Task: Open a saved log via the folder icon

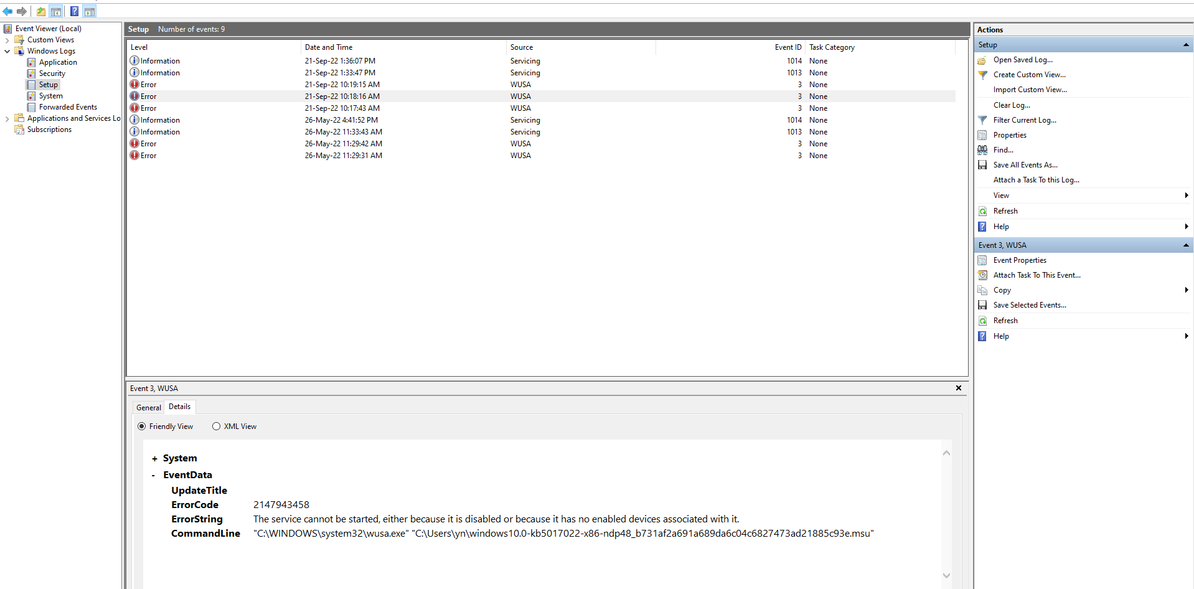Action: point(982,59)
